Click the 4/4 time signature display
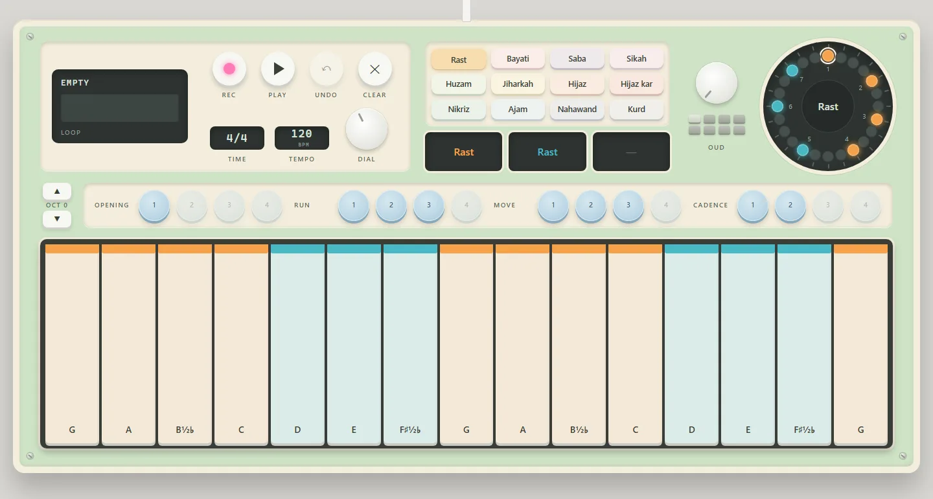This screenshot has height=499, width=933. point(237,138)
